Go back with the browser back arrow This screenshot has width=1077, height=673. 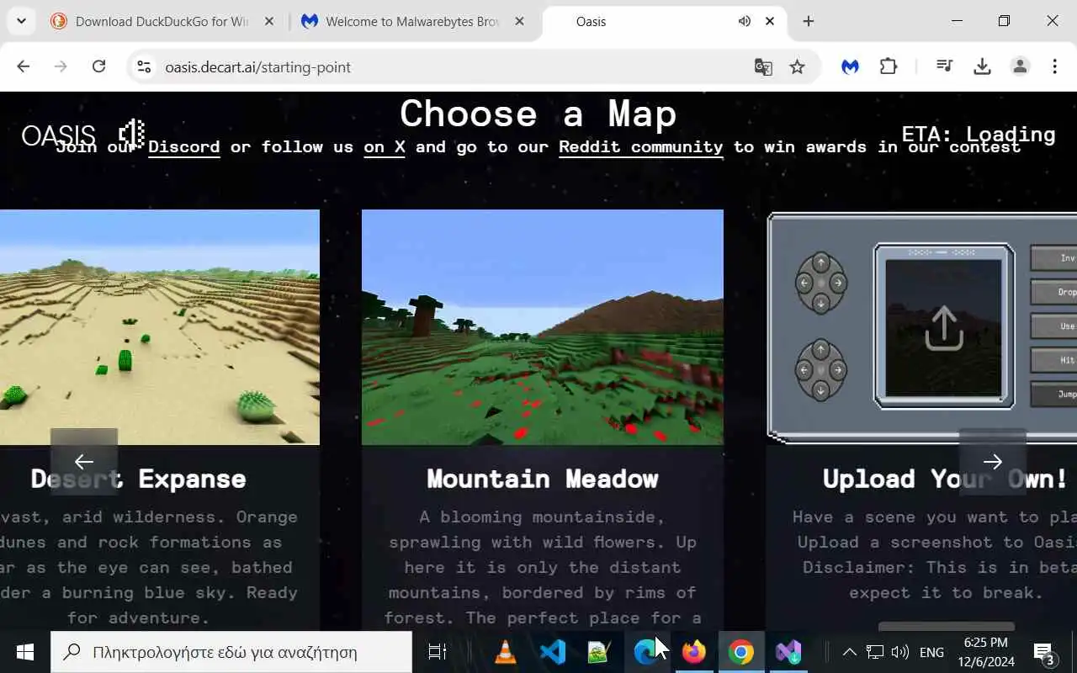[x=24, y=66]
